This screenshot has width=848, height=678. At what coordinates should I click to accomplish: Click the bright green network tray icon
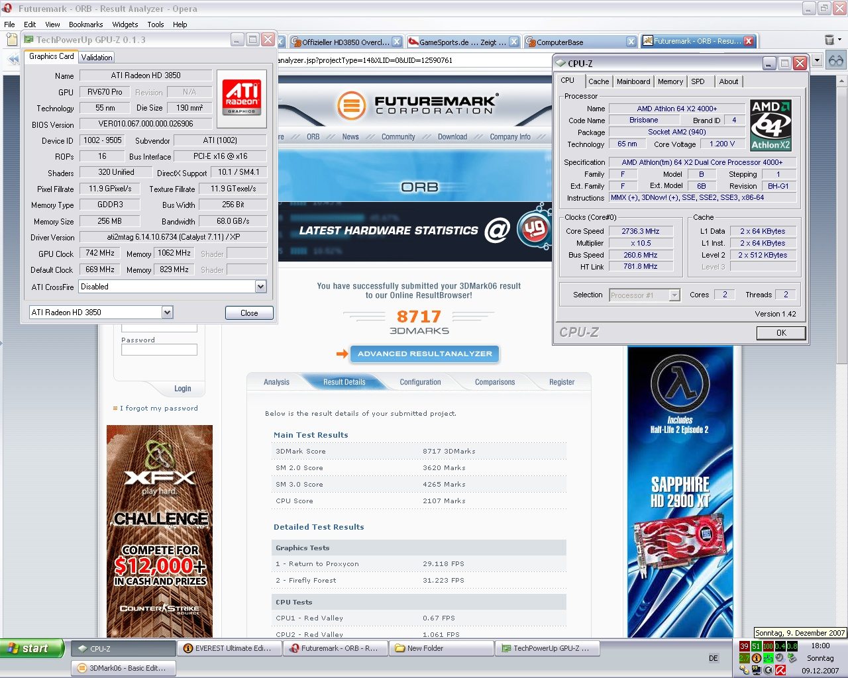[x=768, y=658]
